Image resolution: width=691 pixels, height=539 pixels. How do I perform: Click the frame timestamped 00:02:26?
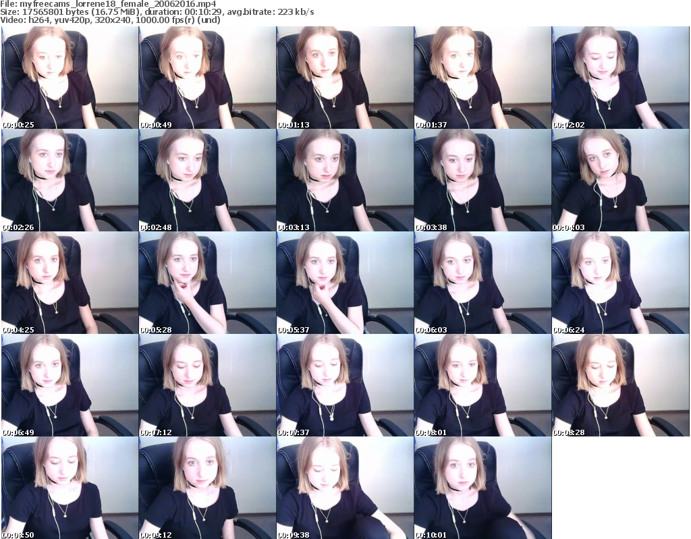(70, 180)
